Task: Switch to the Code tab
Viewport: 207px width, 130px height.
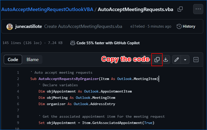Action: (13, 60)
